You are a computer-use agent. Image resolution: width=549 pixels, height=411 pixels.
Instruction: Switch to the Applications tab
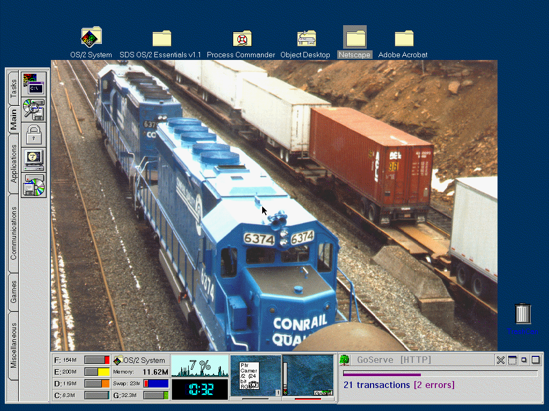(13, 164)
